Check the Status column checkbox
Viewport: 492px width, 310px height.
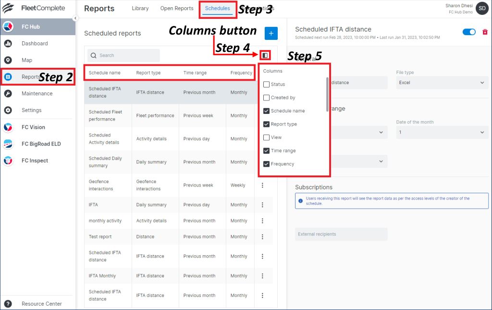coord(267,85)
